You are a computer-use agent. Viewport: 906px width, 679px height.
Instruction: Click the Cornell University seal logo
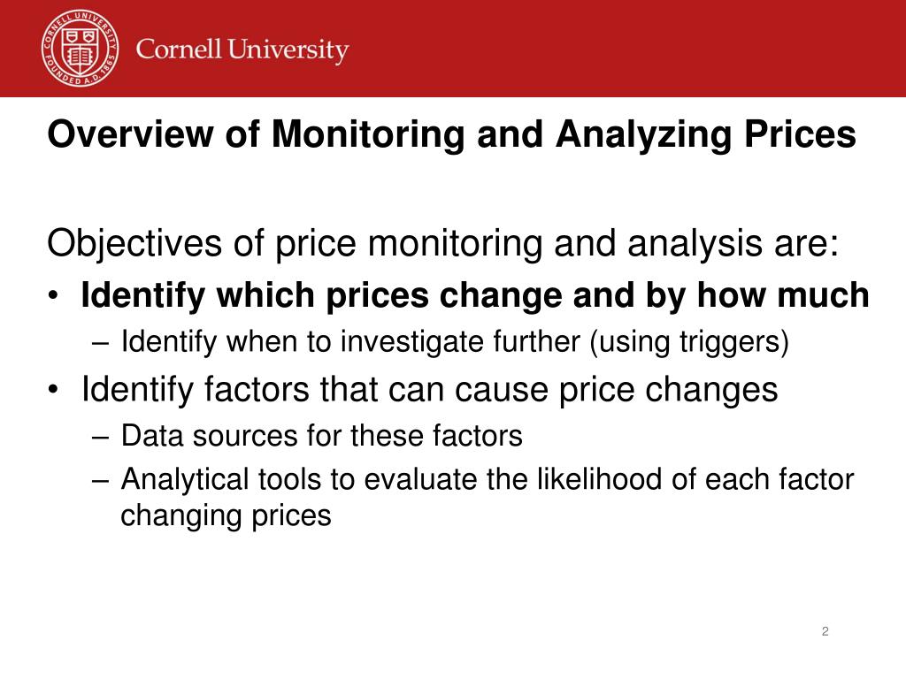coord(81,49)
